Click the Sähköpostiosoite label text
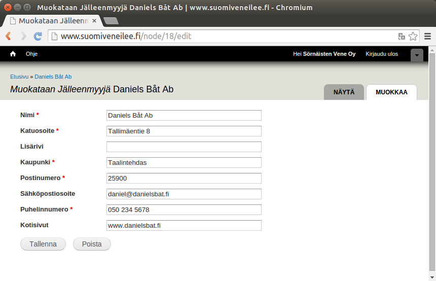Screen dimensions: 436x281 (x=48, y=194)
